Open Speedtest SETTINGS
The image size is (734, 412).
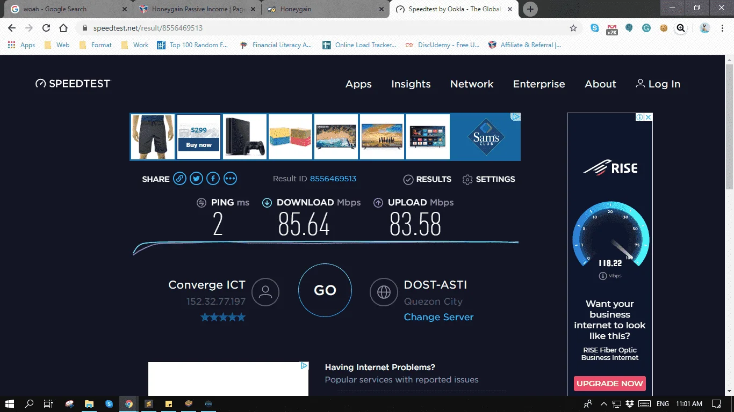(x=488, y=179)
